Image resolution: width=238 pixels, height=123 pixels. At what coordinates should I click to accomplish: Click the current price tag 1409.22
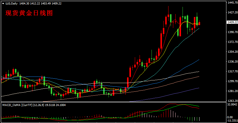pyautogui.click(x=232, y=22)
